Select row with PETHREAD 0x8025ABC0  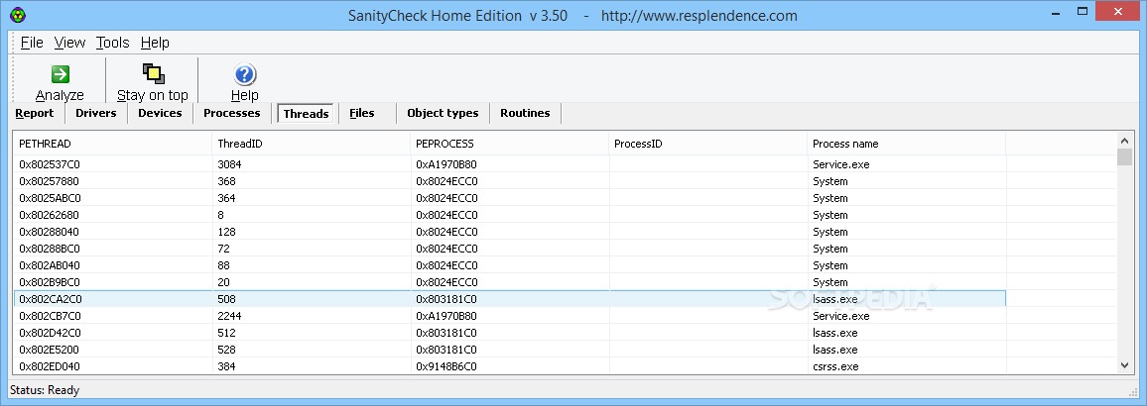(x=510, y=198)
